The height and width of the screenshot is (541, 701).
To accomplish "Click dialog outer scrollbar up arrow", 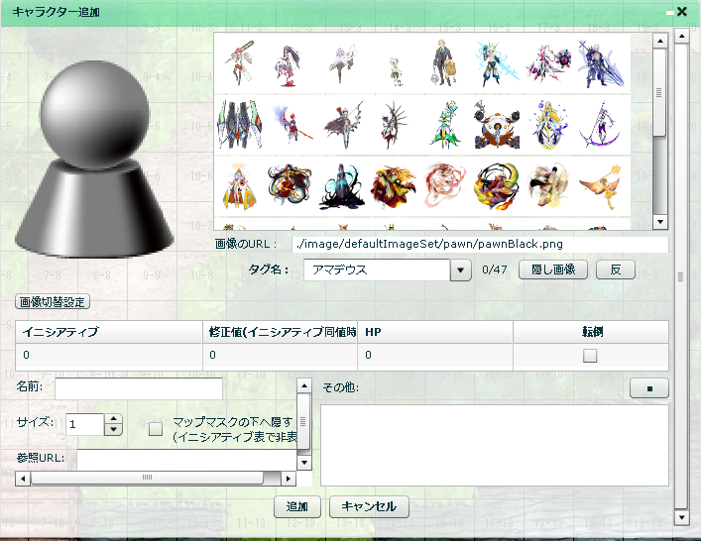I will pos(681,36).
